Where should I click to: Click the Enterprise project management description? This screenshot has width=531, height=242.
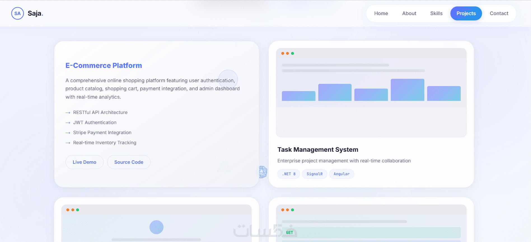[344, 161]
